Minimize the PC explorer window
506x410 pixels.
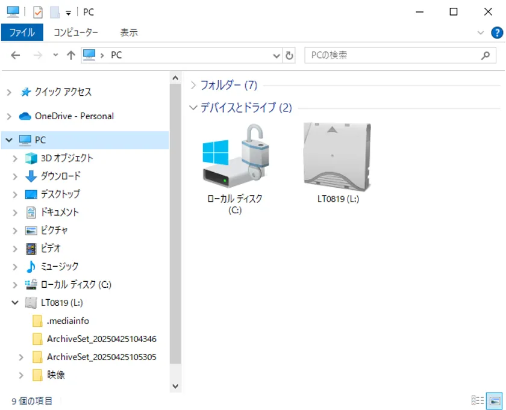coord(419,12)
